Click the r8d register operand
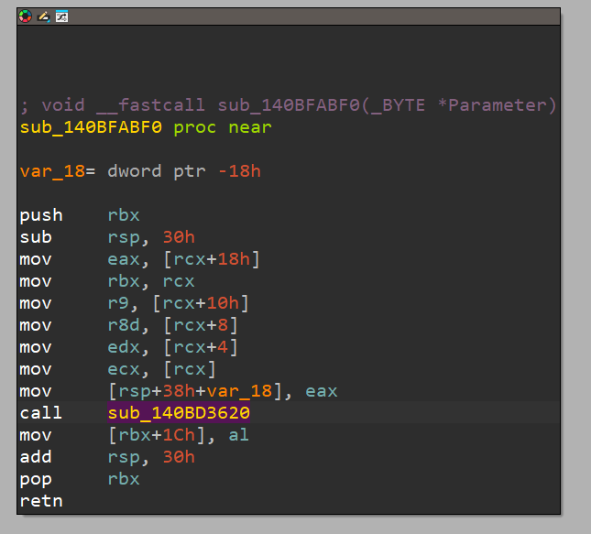This screenshot has width=591, height=534. click(x=124, y=325)
